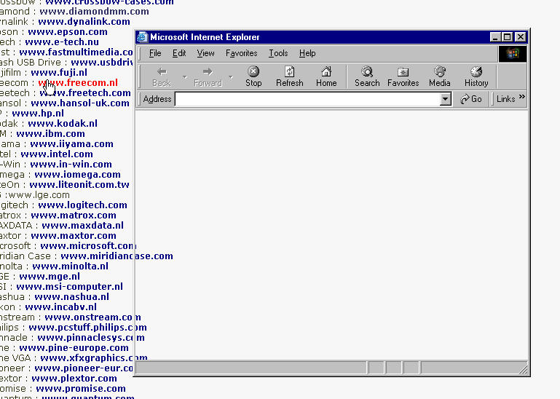This screenshot has height=399, width=560.
Task: Open www.e-tech.nu link
Action: point(62,42)
